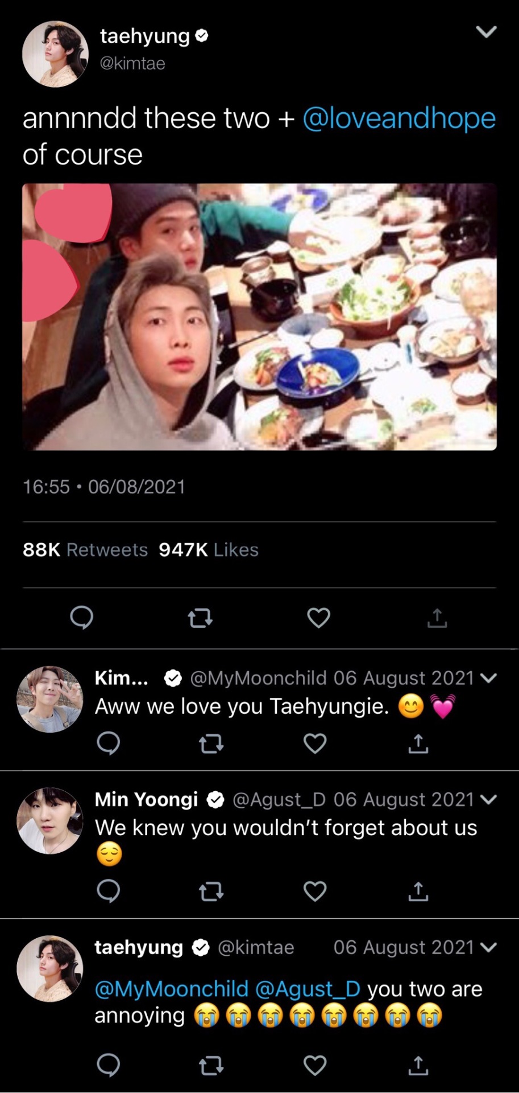Screen dimensions: 519x1093
Task: Retweet Min Yoongi's reply
Action: click(x=211, y=891)
